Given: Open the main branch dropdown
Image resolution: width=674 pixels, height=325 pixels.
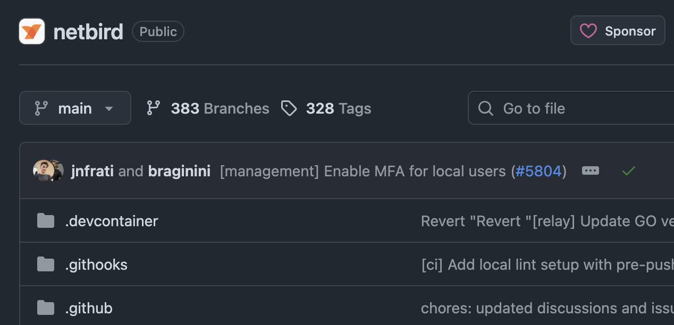Looking at the screenshot, I should click(75, 108).
